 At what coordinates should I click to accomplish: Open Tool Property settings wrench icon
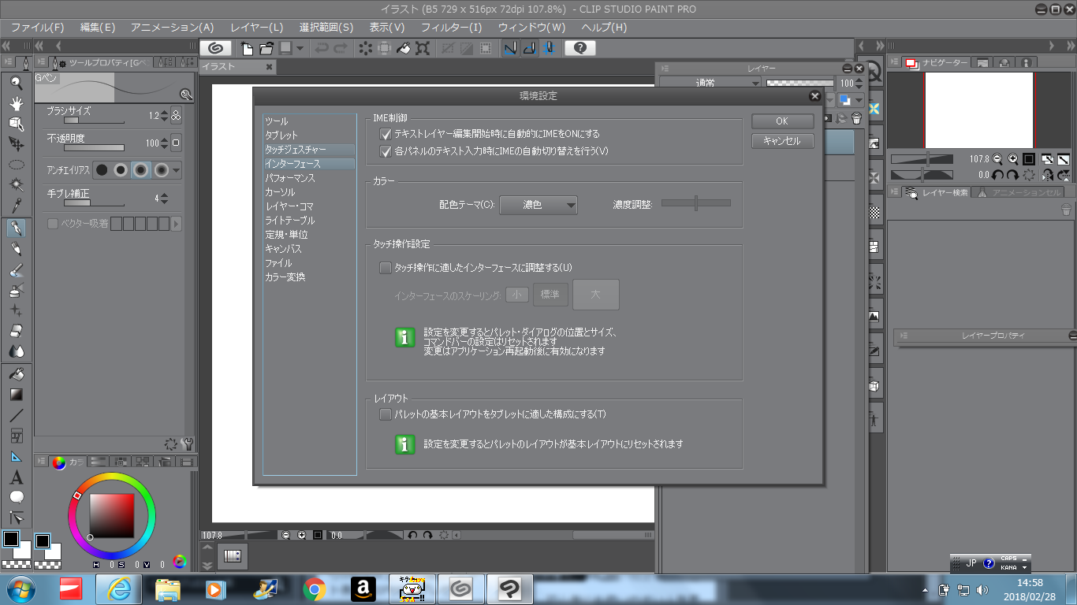pos(188,444)
